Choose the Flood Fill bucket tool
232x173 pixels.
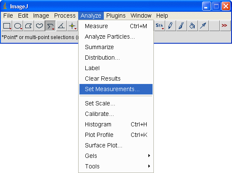192,26
